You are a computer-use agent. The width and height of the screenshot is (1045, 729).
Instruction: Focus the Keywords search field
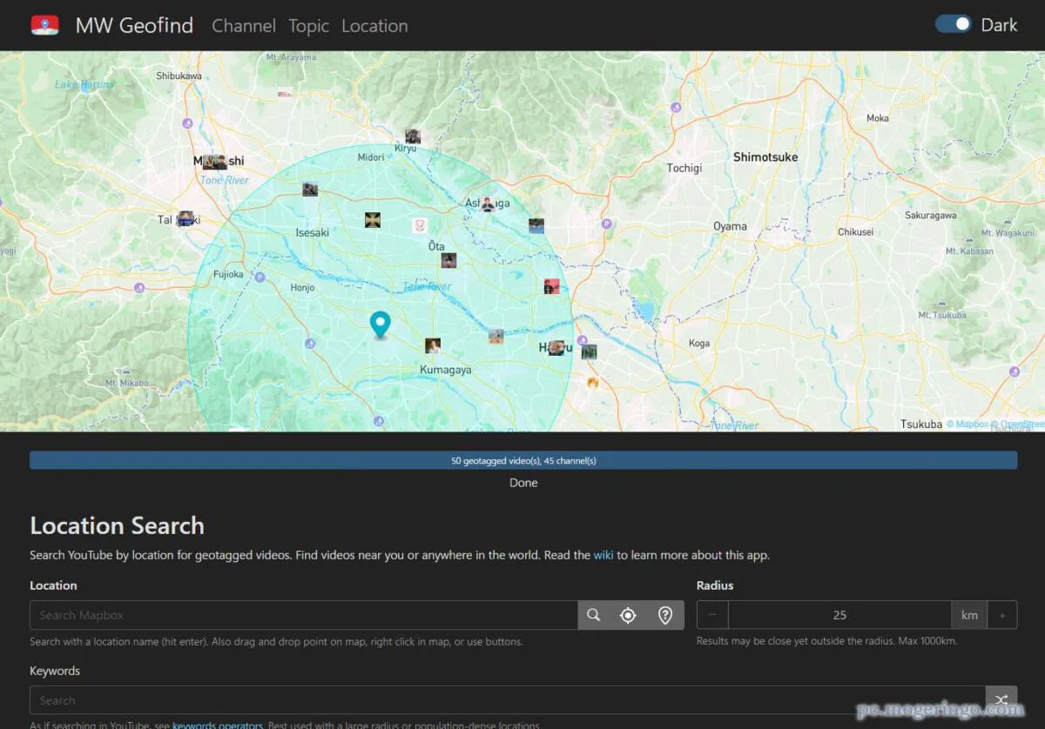click(x=508, y=699)
